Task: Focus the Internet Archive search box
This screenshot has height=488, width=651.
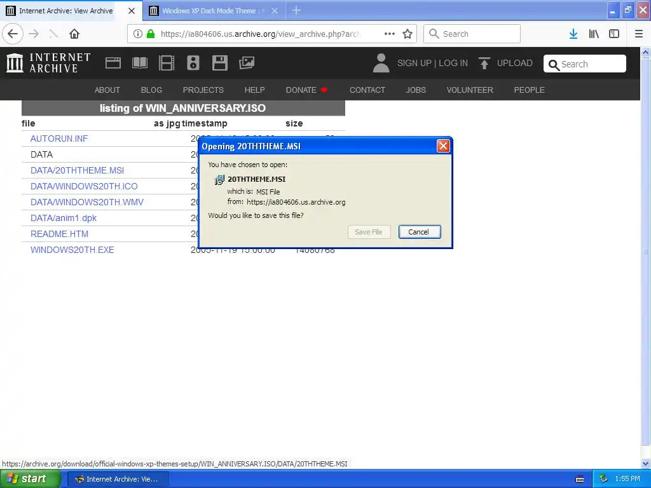Action: (585, 64)
